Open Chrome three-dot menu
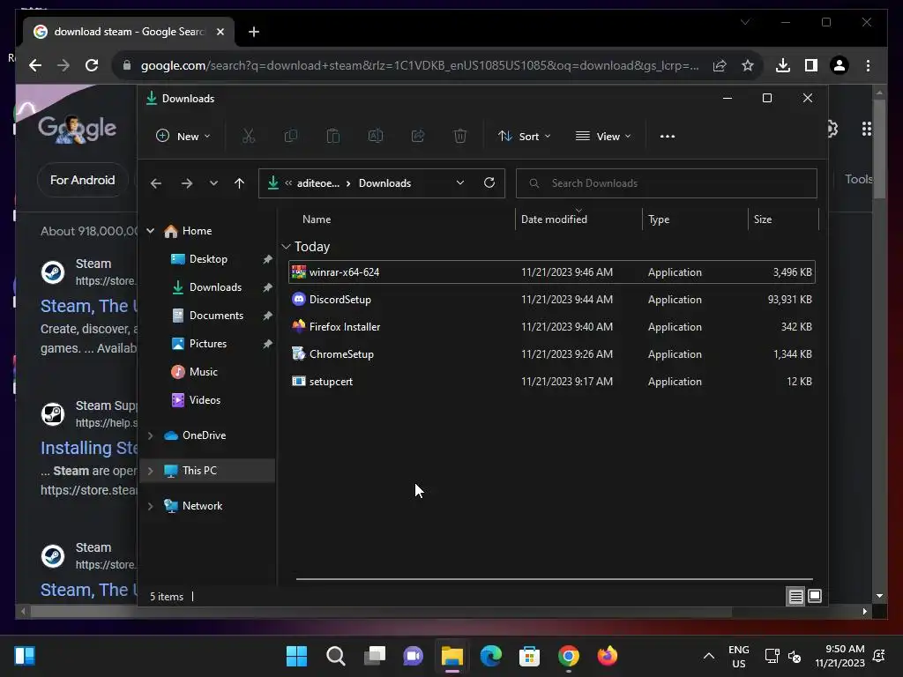The height and width of the screenshot is (677, 903). [868, 65]
